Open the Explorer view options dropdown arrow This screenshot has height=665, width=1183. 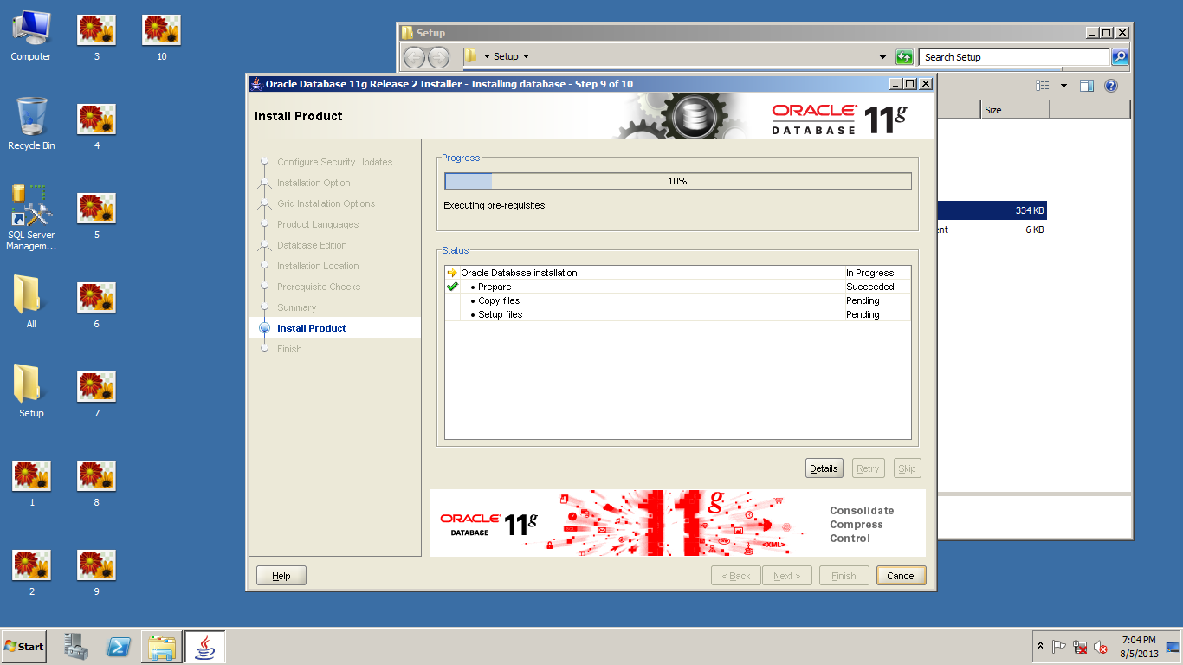point(1063,86)
